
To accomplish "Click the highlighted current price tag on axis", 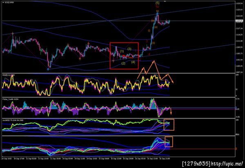I will [x=239, y=21].
